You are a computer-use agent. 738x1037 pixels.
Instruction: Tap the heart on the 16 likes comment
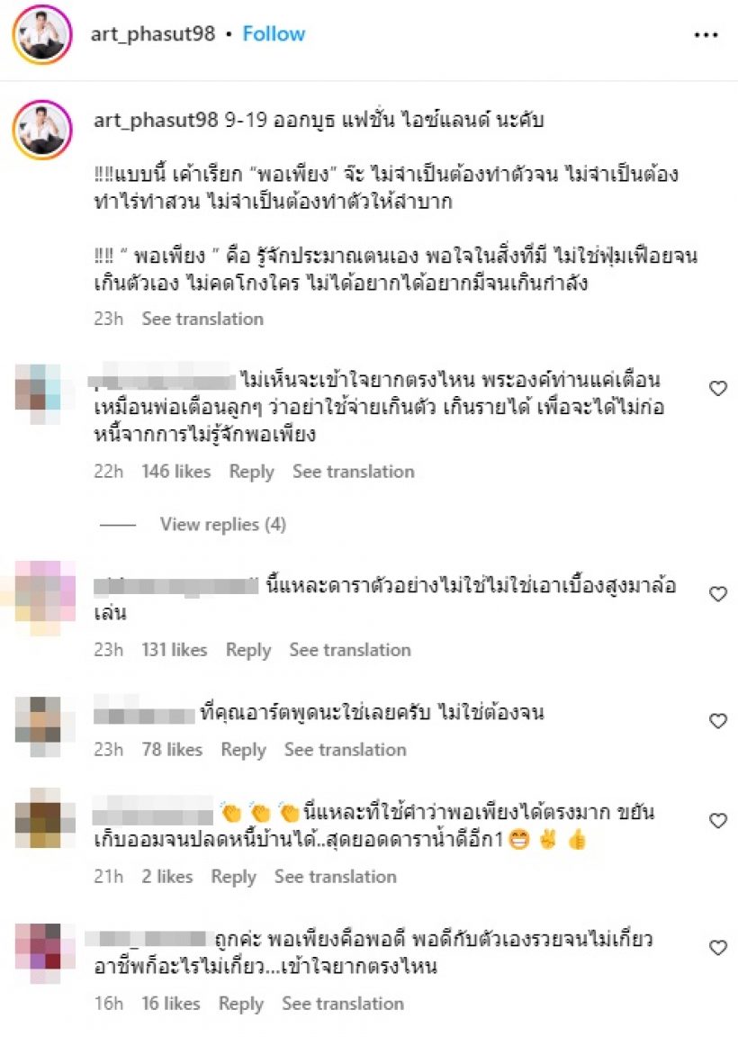(718, 948)
